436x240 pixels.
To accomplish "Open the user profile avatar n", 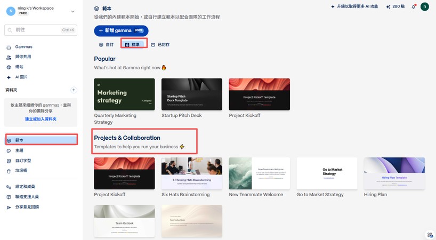I will pyautogui.click(x=425, y=7).
